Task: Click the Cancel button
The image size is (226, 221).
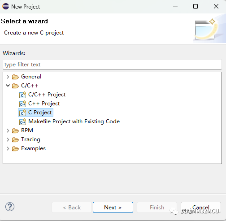Action: tap(201, 207)
